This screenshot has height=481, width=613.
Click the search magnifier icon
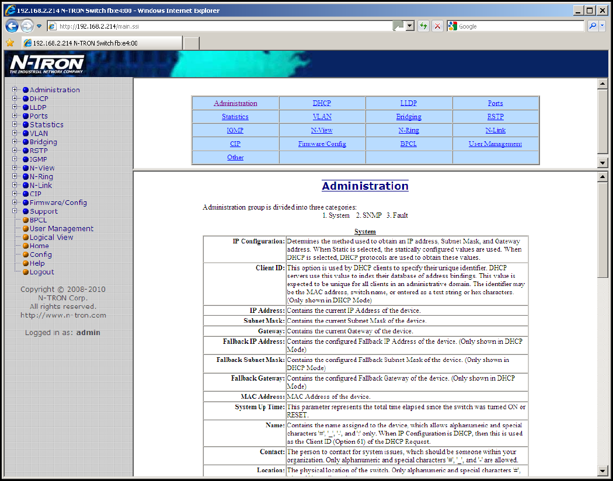tap(593, 26)
